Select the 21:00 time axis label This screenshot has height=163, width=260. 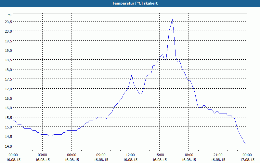(218, 155)
